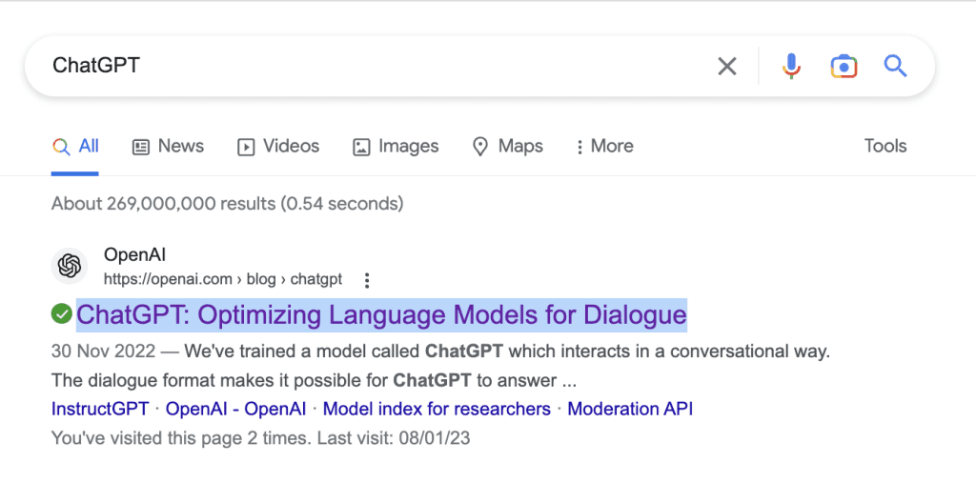The image size is (976, 483).
Task: Open the OpenAI - OpenAI sitelink
Action: tap(236, 409)
